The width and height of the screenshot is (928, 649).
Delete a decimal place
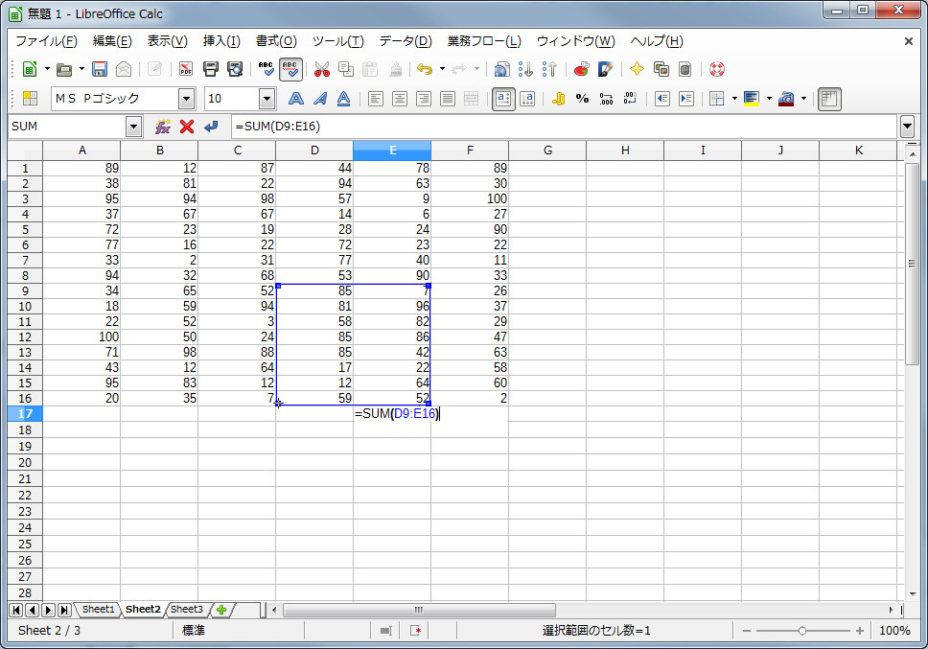coord(630,99)
